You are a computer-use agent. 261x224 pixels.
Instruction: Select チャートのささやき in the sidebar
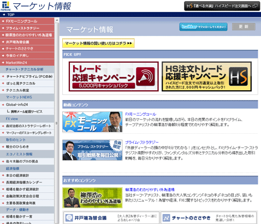[27, 49]
